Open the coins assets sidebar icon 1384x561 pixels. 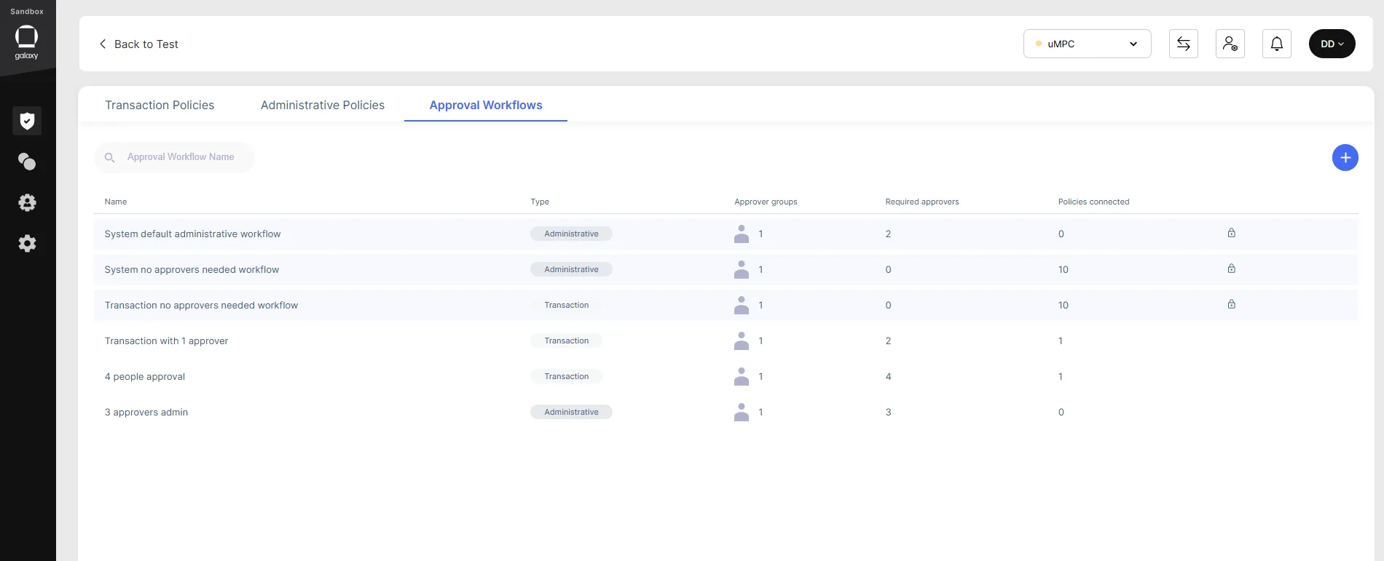27,162
